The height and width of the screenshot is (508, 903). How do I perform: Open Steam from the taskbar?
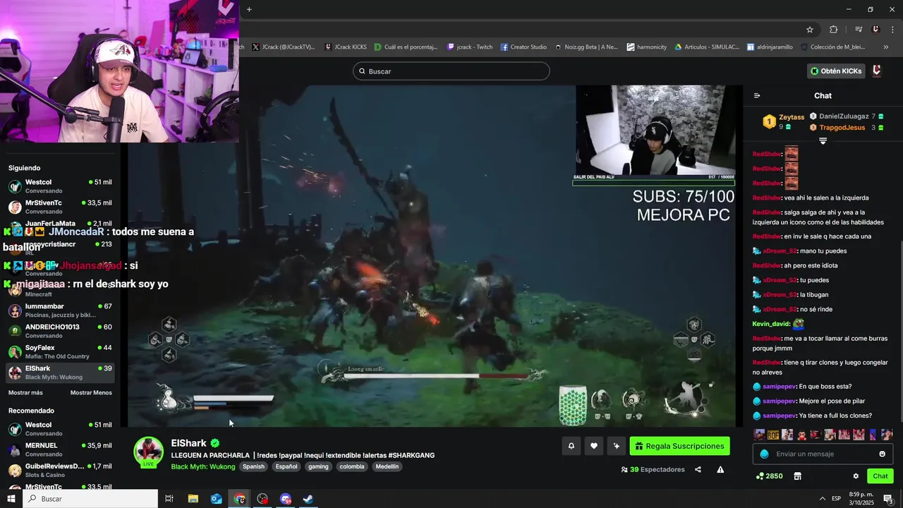pyautogui.click(x=308, y=499)
